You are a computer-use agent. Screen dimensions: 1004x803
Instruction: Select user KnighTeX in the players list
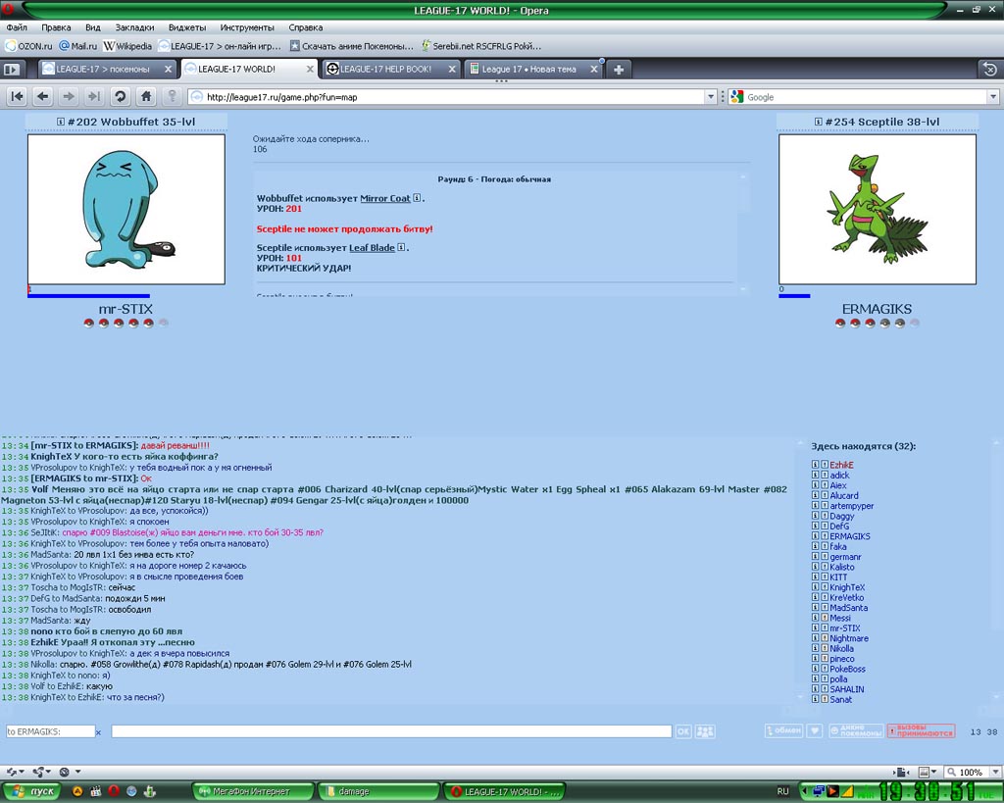pyautogui.click(x=847, y=587)
